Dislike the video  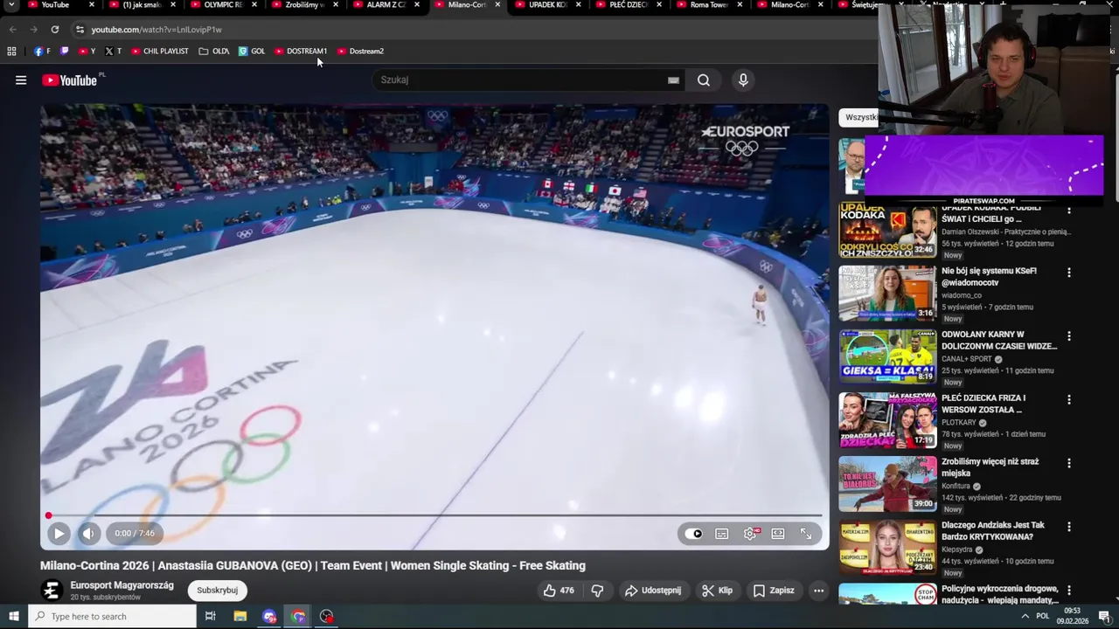[597, 591]
